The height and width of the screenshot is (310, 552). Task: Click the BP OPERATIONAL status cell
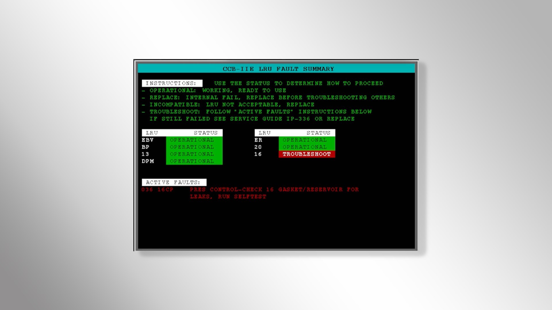pyautogui.click(x=194, y=147)
